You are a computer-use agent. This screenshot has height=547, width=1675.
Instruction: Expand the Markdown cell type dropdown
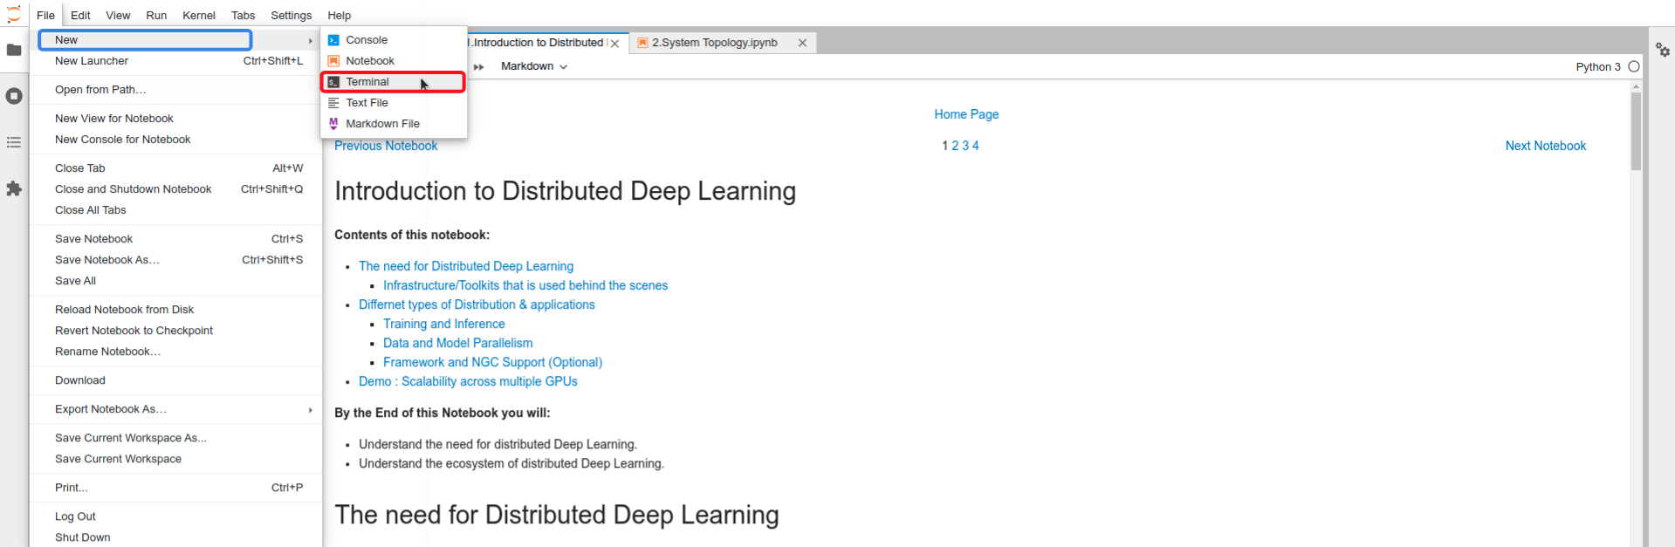pos(533,66)
